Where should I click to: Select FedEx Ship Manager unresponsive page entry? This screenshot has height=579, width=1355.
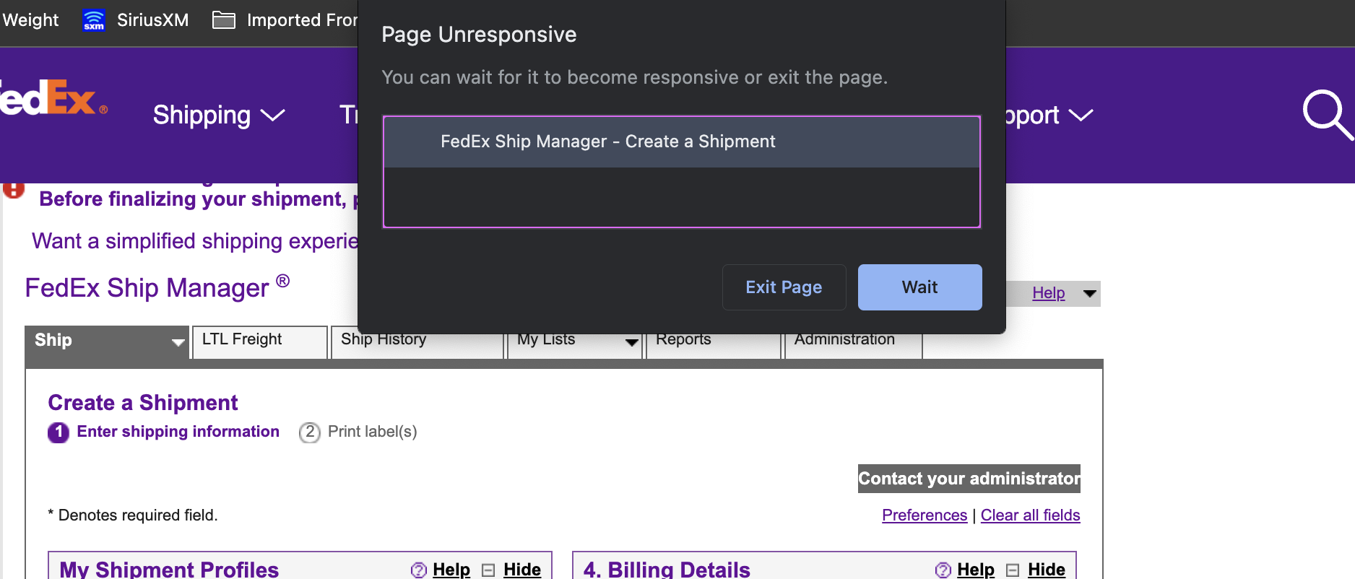point(680,142)
